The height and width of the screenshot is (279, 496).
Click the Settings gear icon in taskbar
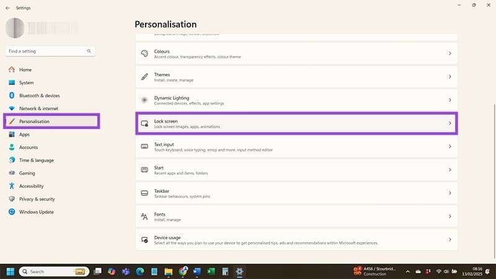tap(239, 272)
